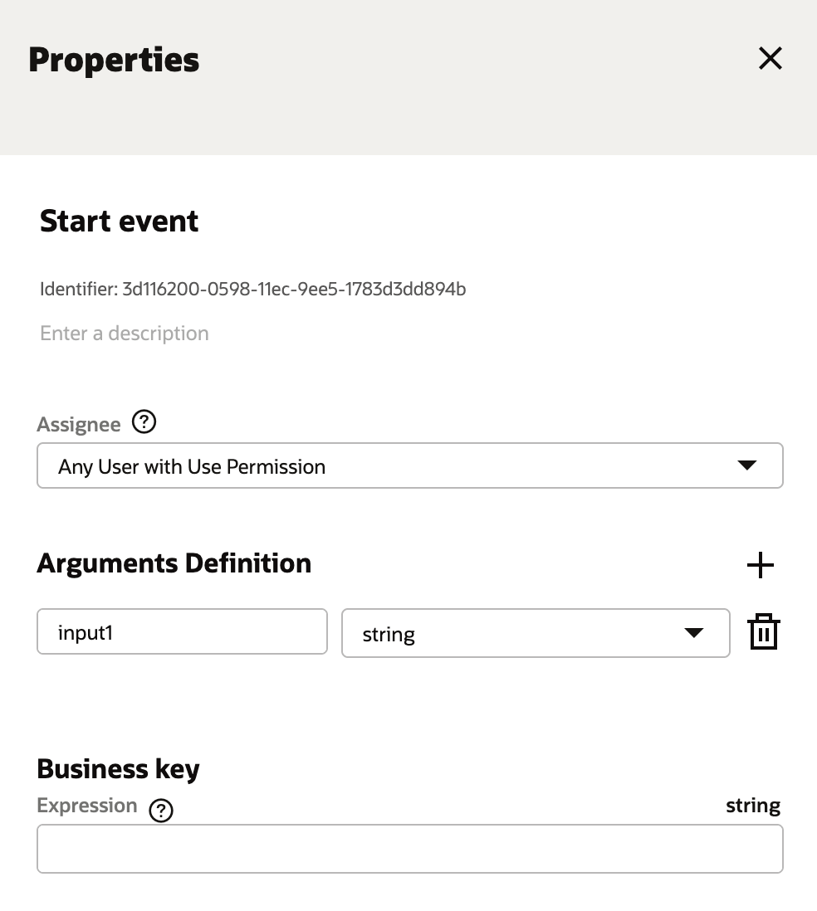Click the Properties panel title
This screenshot has width=817, height=911.
pyautogui.click(x=114, y=59)
